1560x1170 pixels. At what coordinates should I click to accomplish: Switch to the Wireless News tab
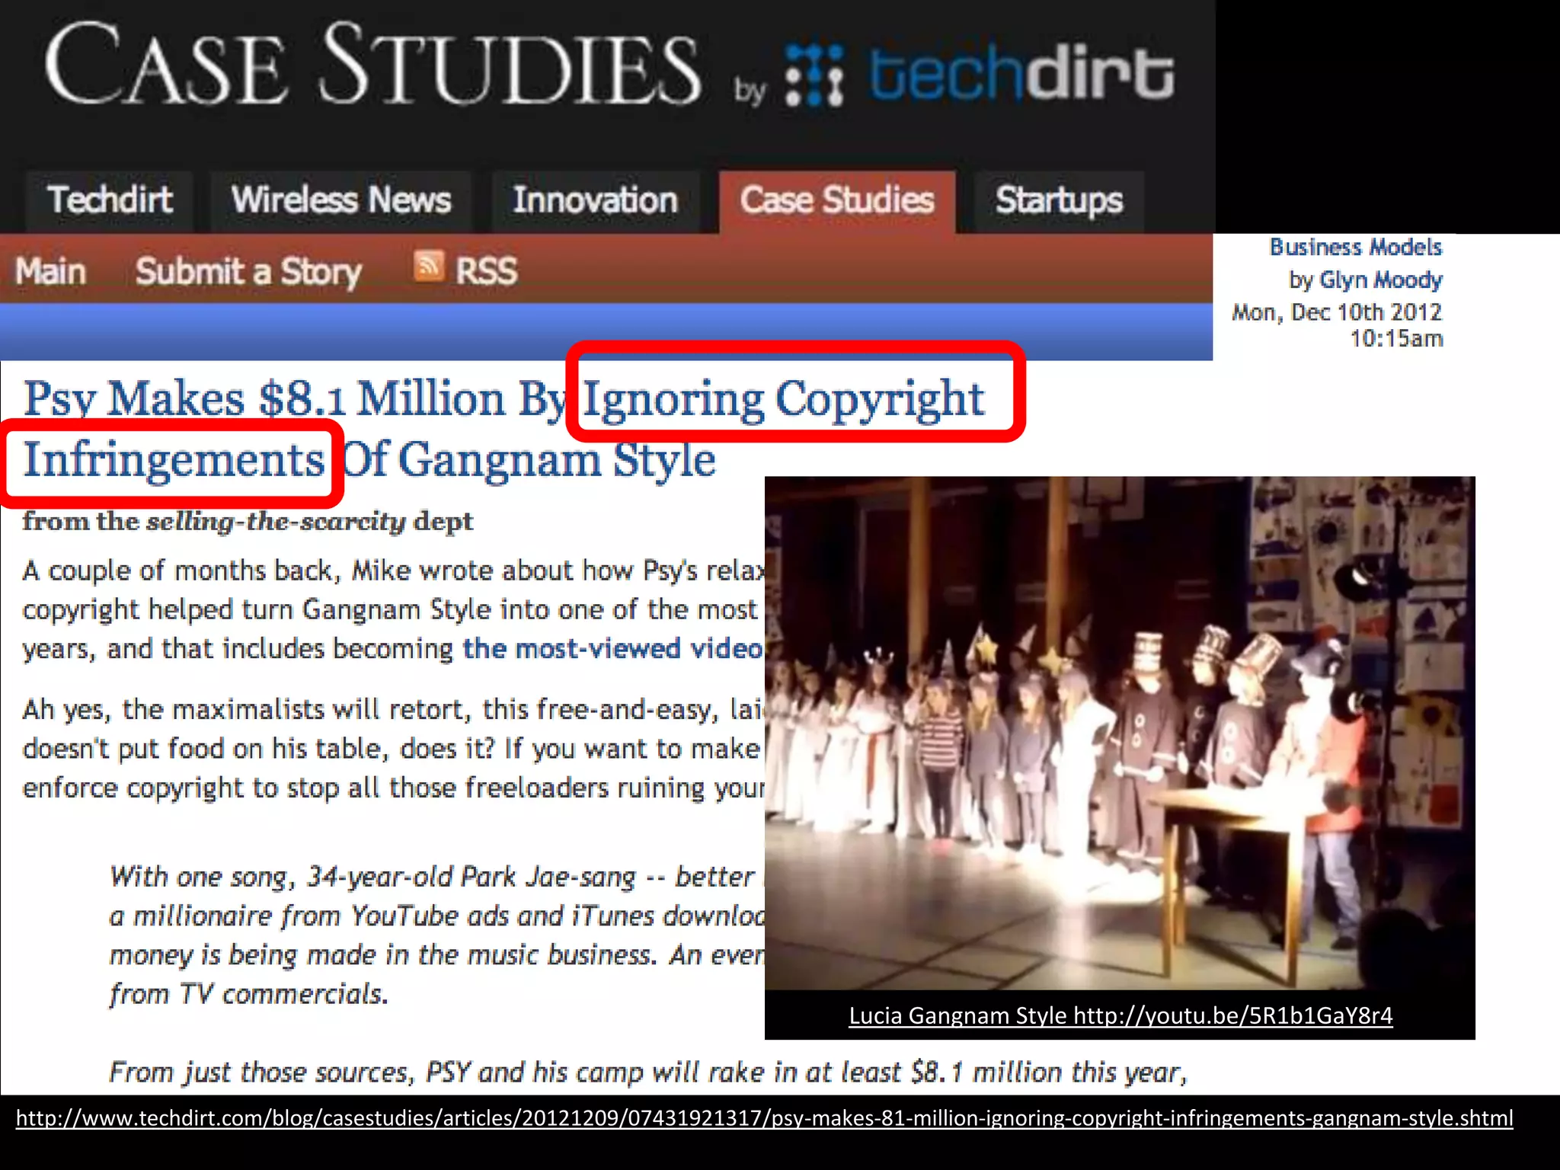click(340, 201)
